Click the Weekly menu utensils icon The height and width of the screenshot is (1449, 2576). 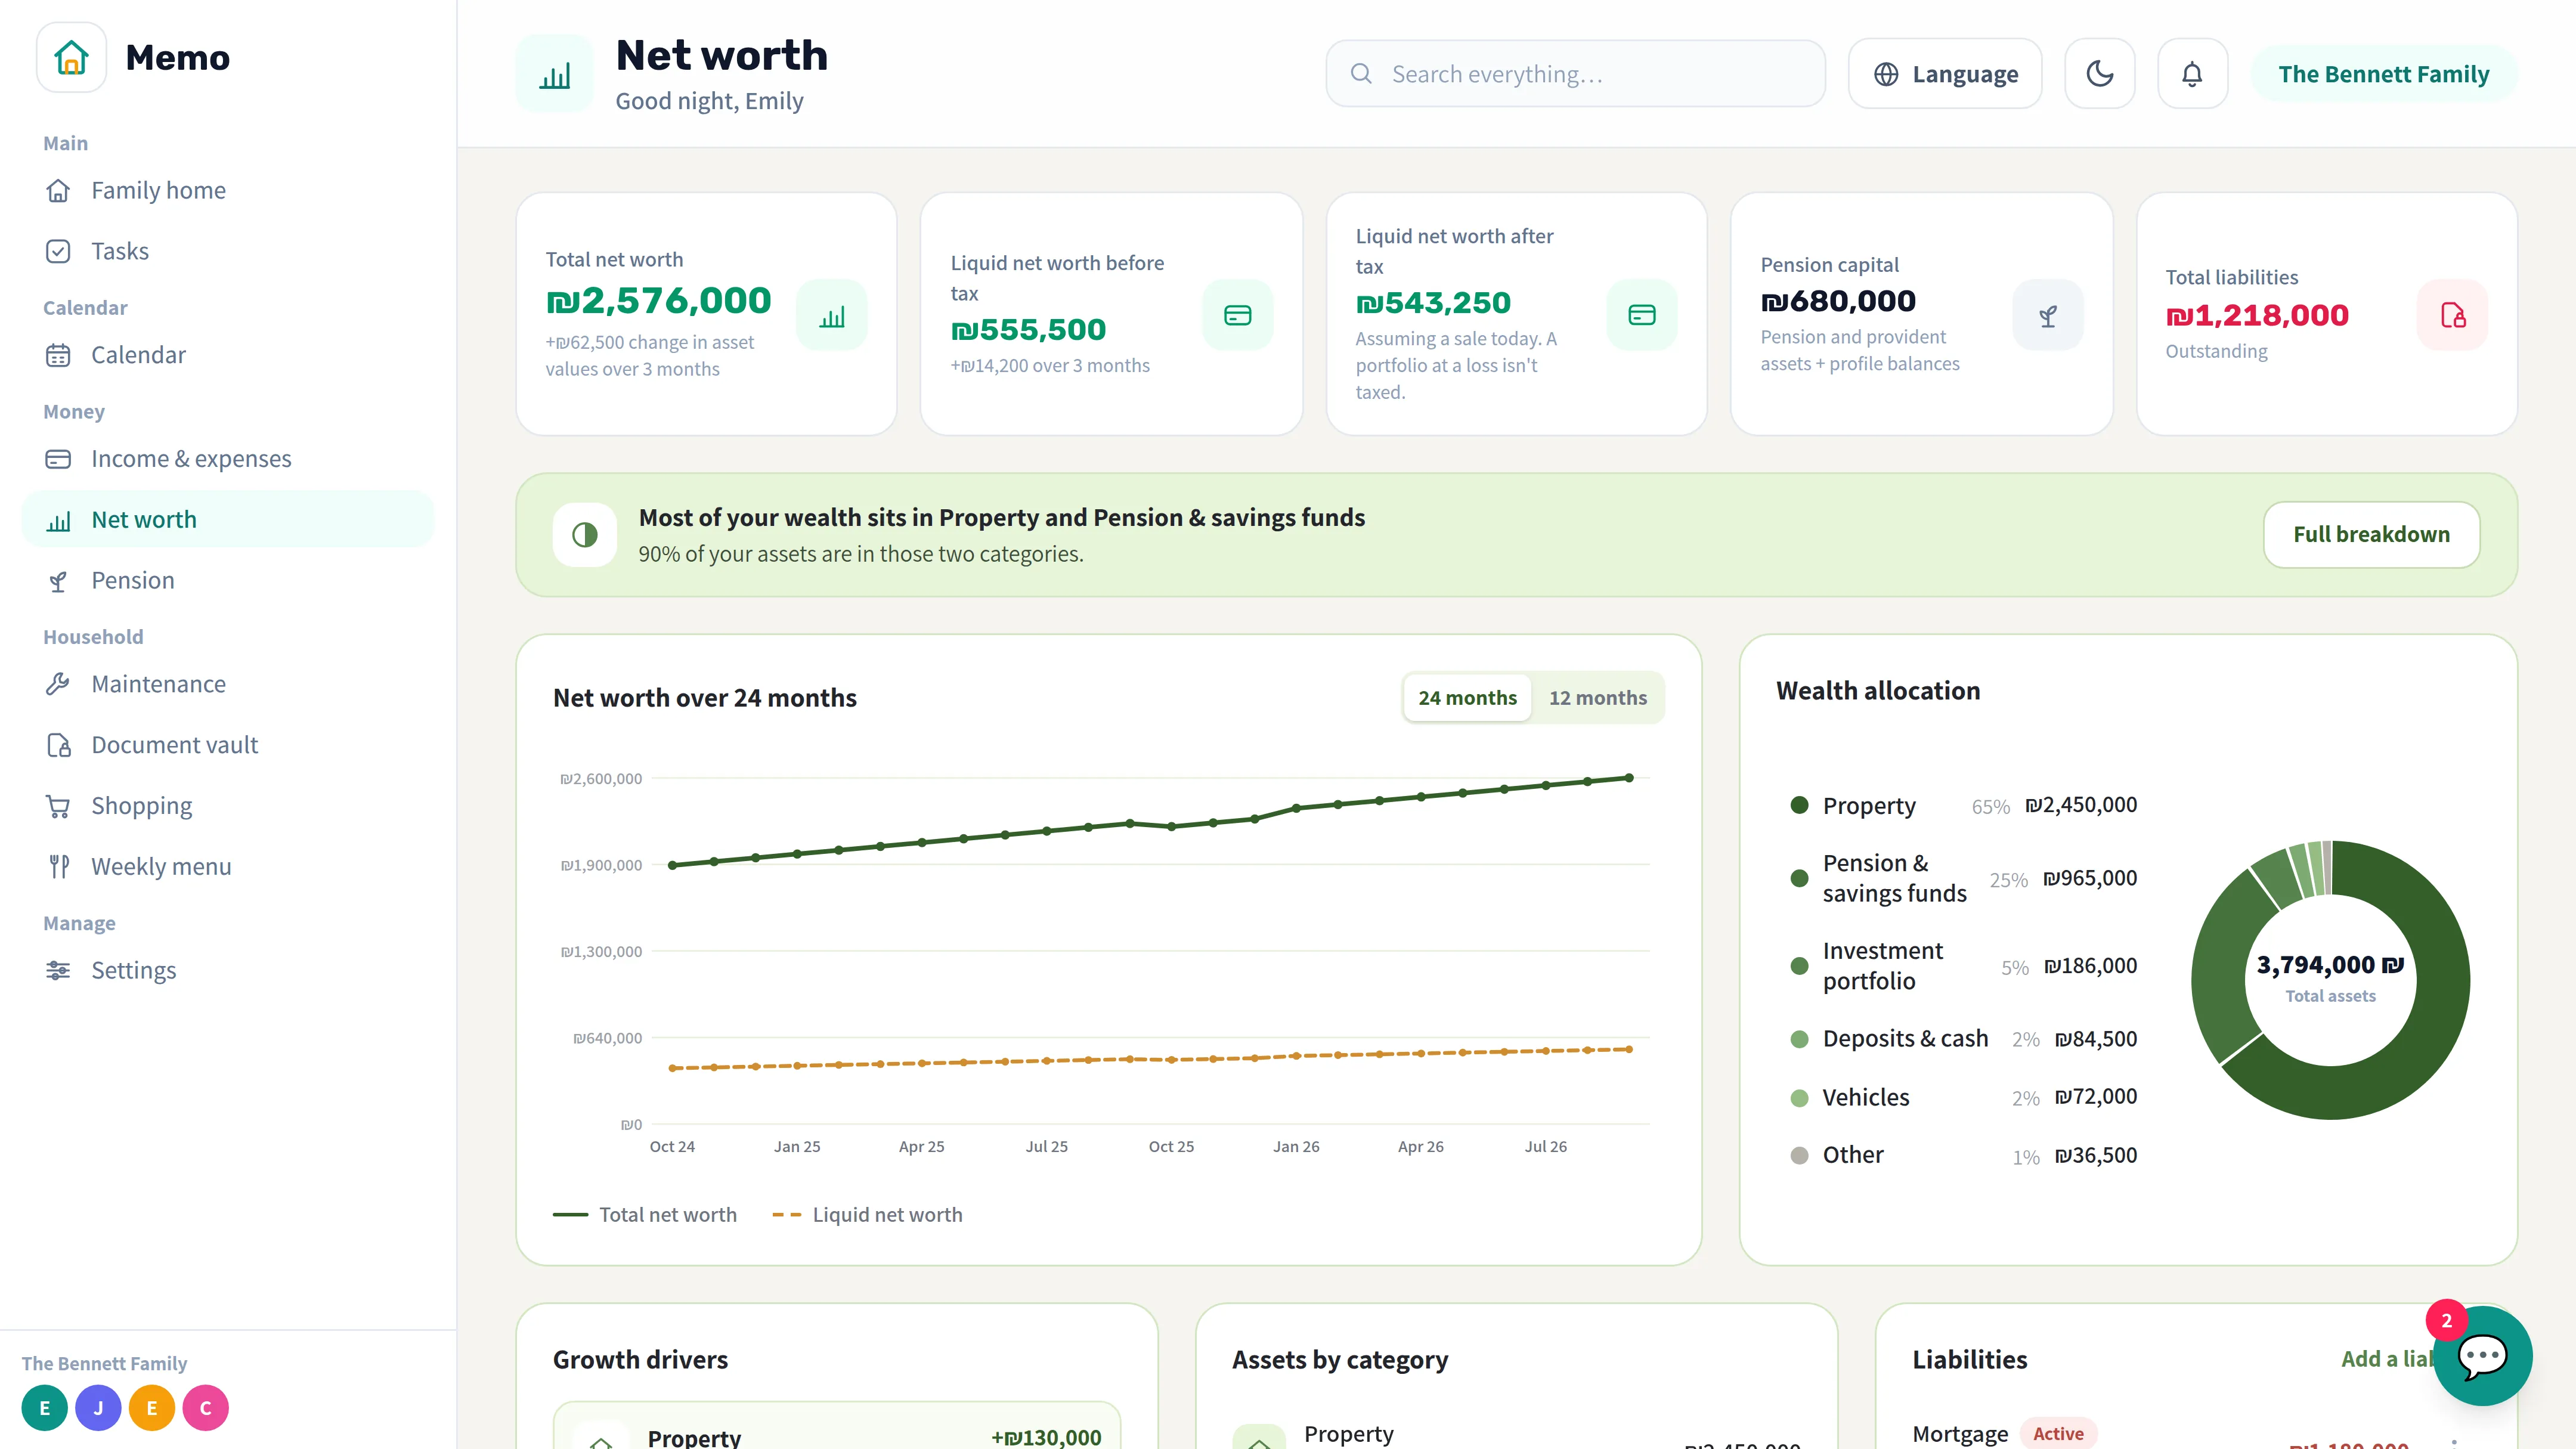(x=58, y=867)
